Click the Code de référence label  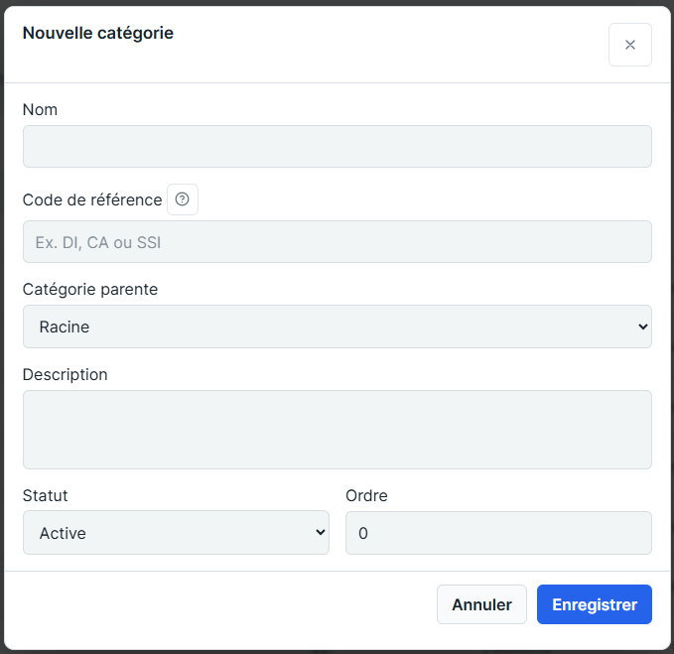point(92,199)
